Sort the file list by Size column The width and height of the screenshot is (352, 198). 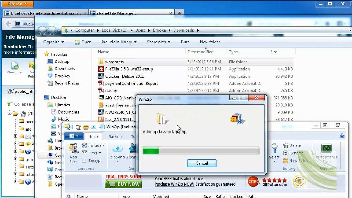pos(274,52)
